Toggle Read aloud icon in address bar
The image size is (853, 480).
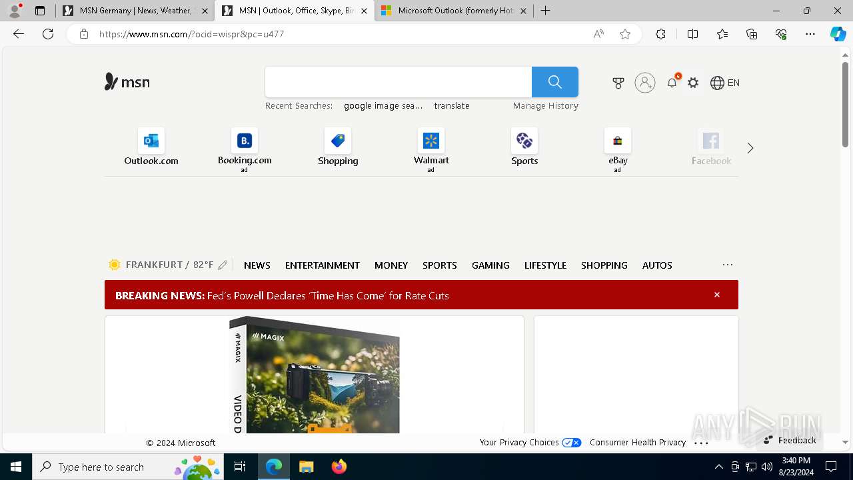coord(598,34)
